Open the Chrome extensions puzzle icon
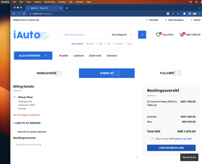The image size is (202, 164). click(x=184, y=14)
